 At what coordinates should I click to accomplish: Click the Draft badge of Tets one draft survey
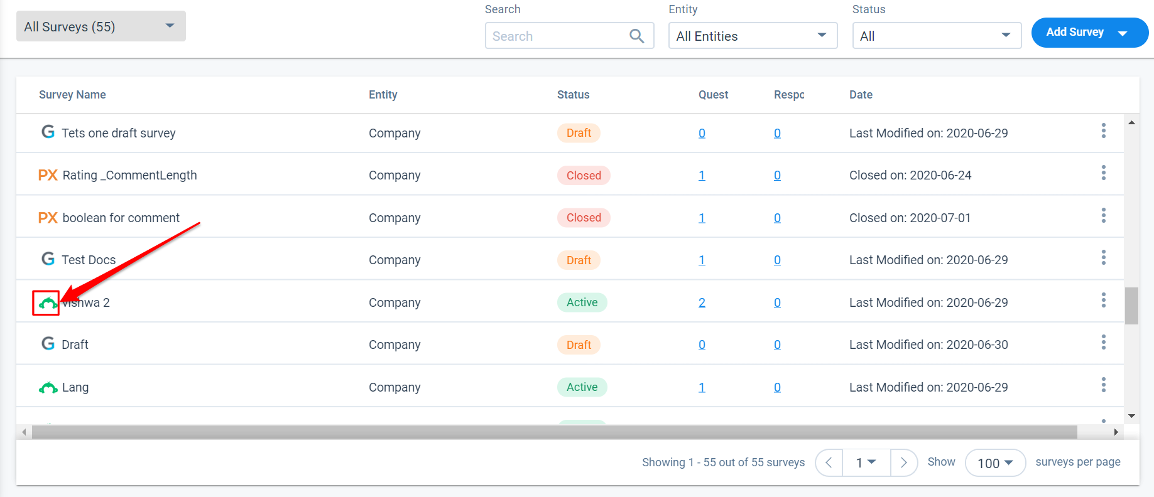click(579, 133)
